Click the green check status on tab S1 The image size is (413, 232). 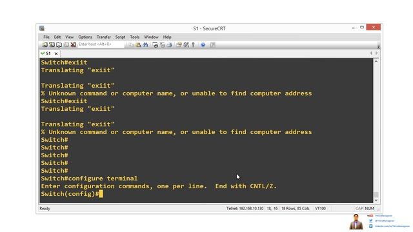point(43,53)
